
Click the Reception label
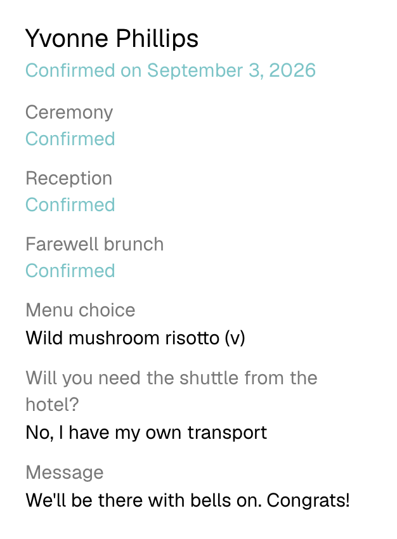(68, 179)
